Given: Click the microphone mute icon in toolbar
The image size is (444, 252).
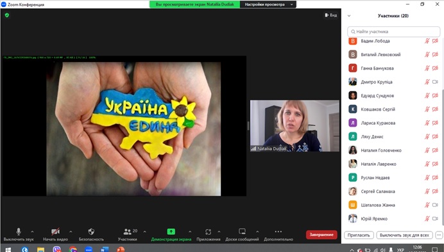Looking at the screenshot, I should click(x=19, y=232).
